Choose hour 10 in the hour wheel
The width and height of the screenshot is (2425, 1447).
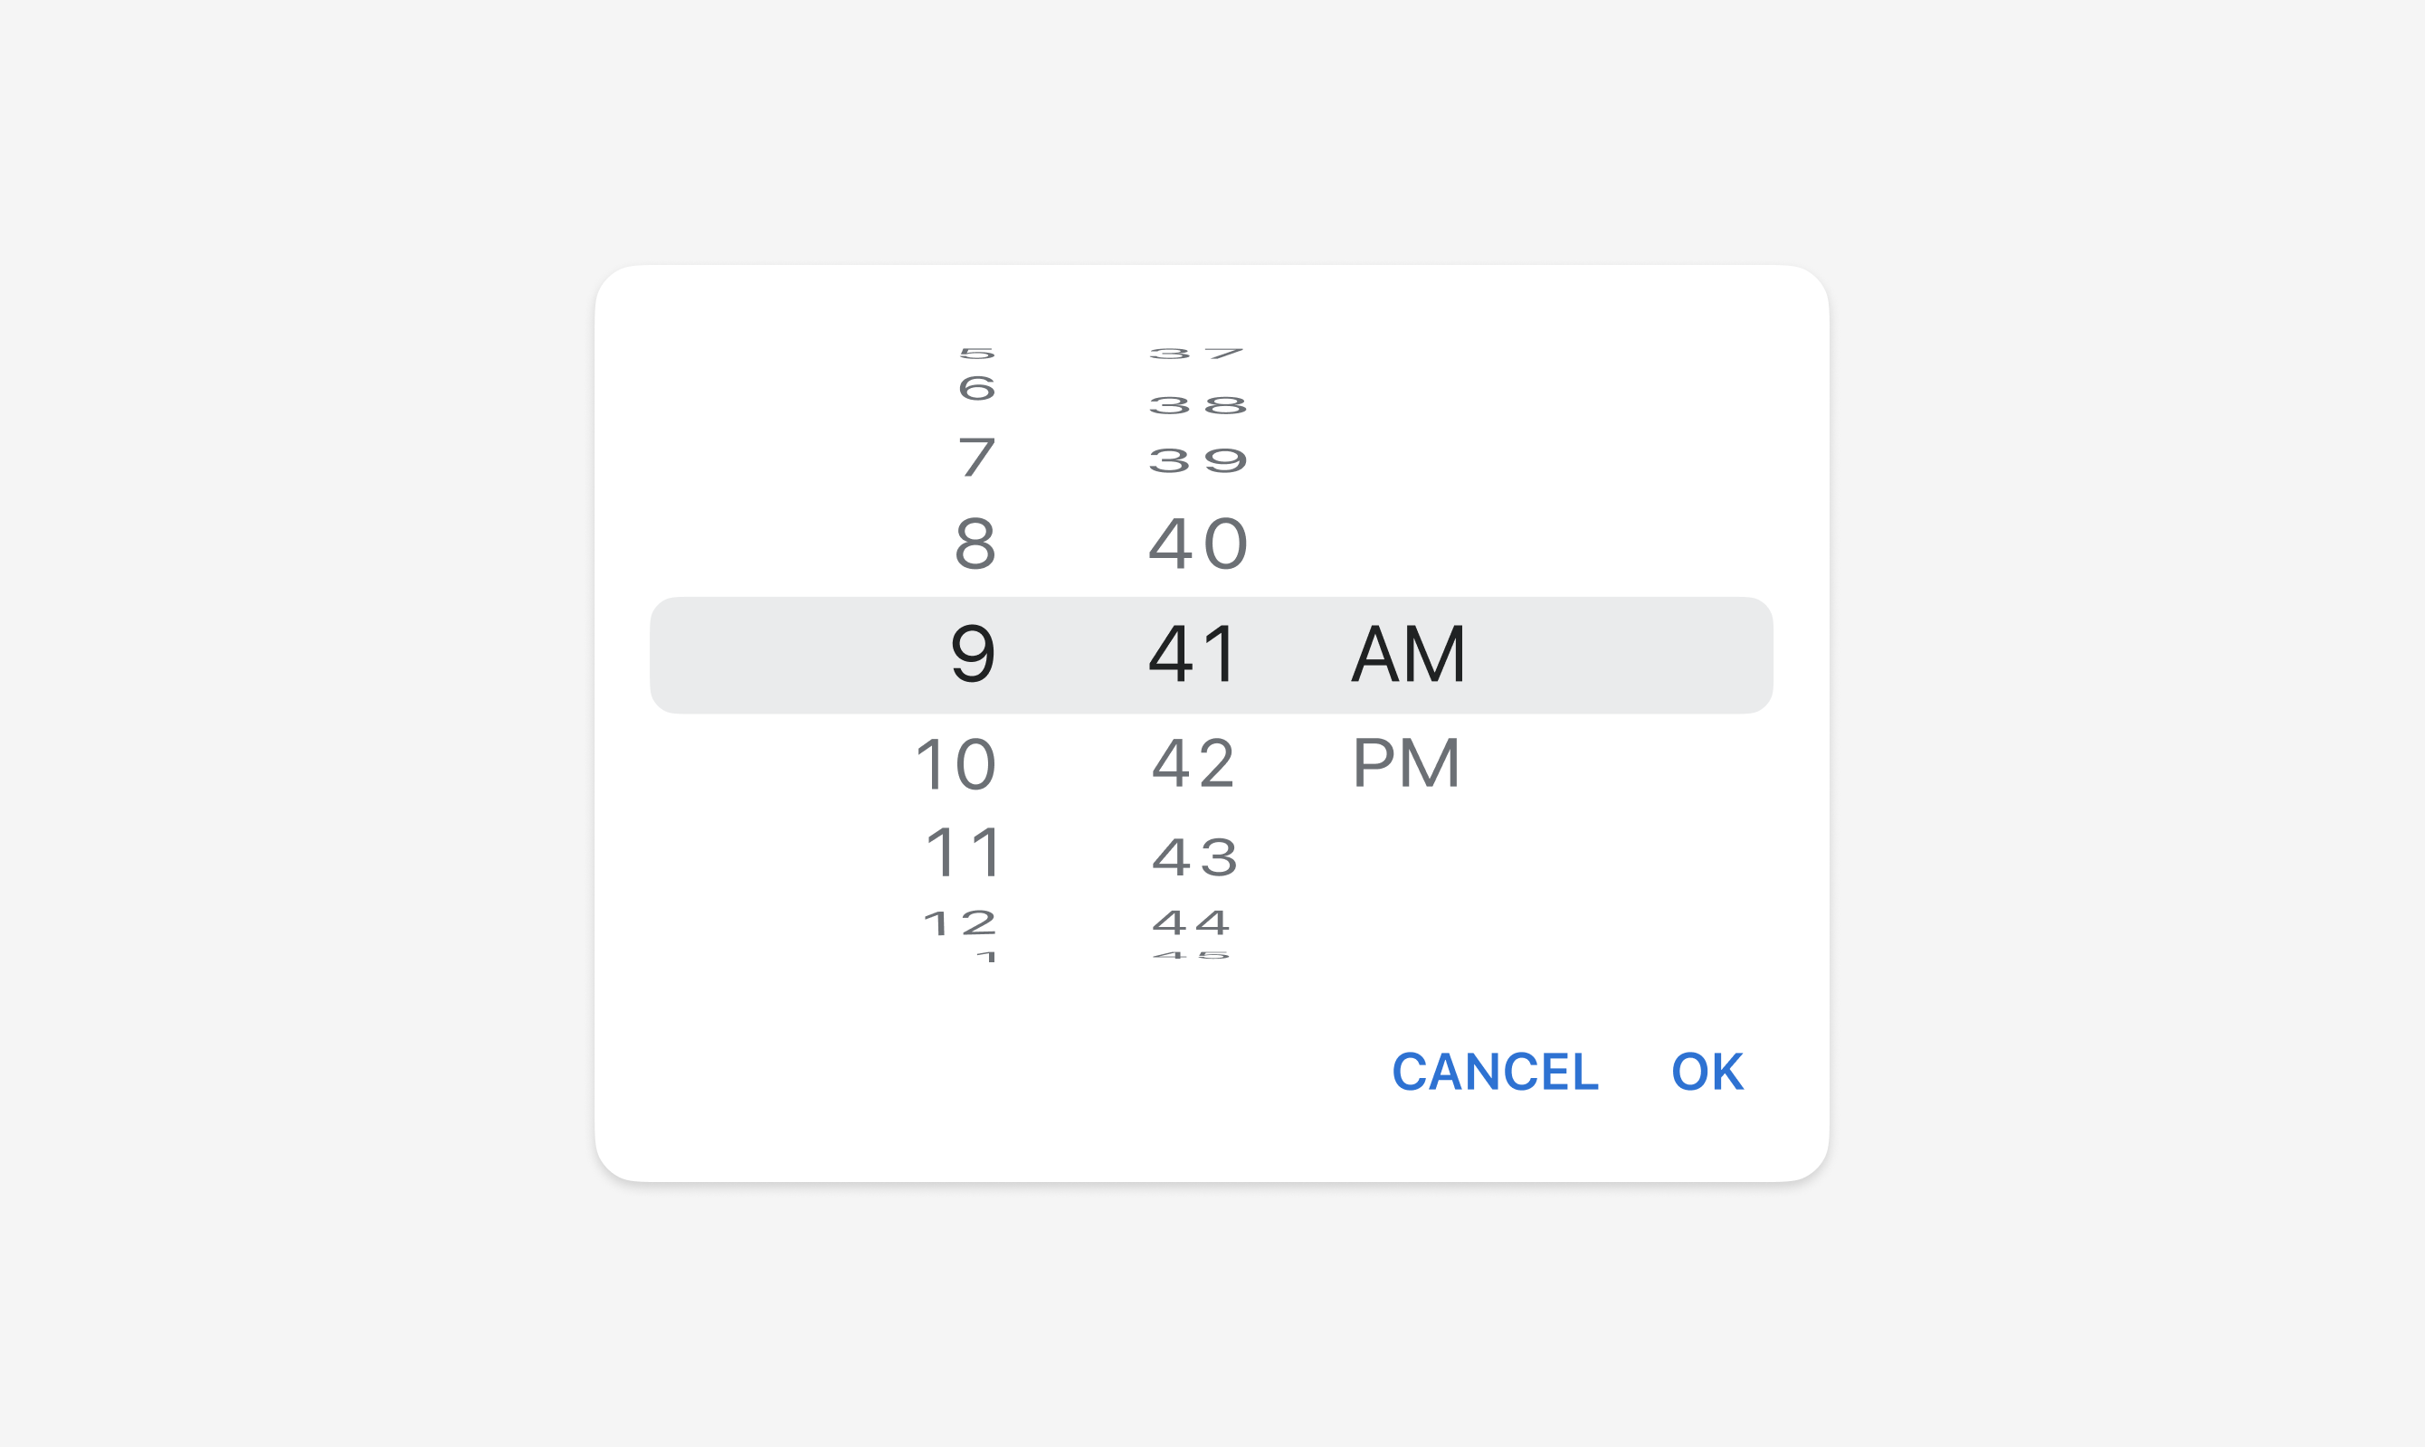point(955,764)
